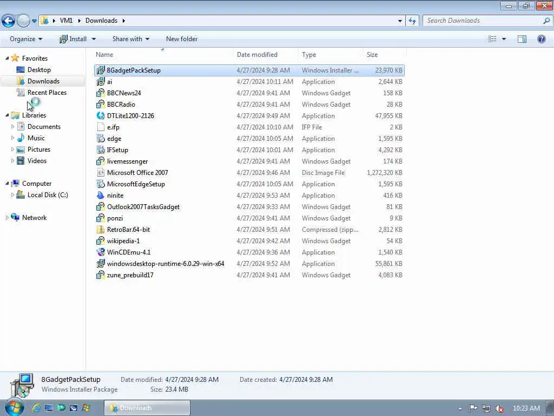Collapse the Favorites tree group
Viewport: 554px width, 416px height.
(7, 58)
